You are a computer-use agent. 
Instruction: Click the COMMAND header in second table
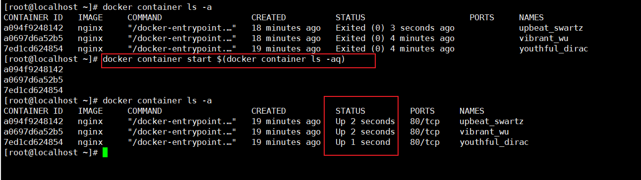tap(145, 111)
